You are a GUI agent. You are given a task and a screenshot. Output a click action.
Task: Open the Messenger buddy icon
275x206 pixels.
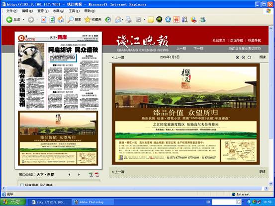click(x=202, y=19)
